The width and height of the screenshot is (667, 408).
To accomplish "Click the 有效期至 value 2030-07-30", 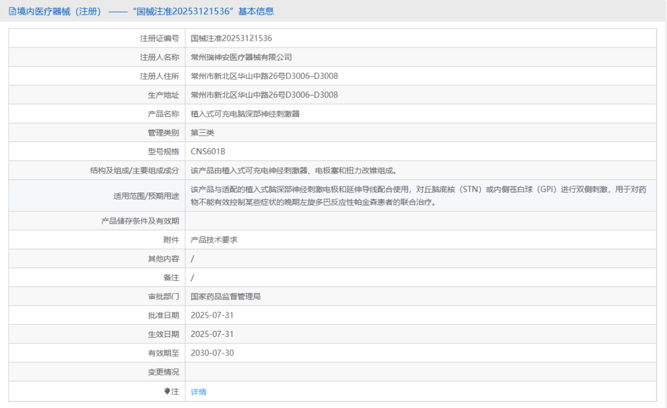I will (x=212, y=352).
